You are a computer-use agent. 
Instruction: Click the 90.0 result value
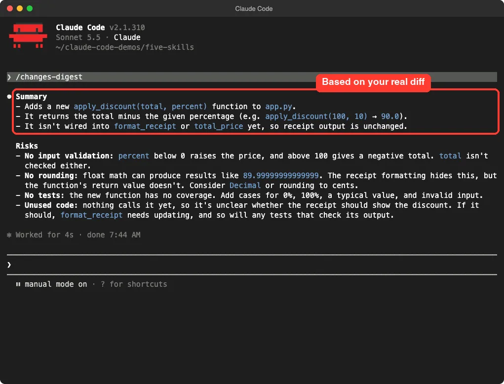point(390,116)
